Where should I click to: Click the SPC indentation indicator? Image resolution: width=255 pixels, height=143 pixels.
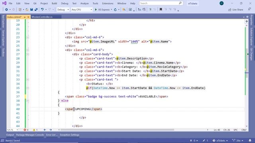(235, 130)
